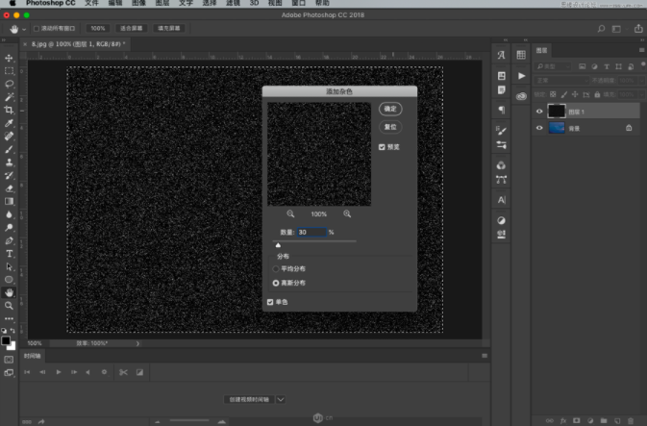
Task: Hide the 背景 layer with eye icon
Action: pos(539,127)
